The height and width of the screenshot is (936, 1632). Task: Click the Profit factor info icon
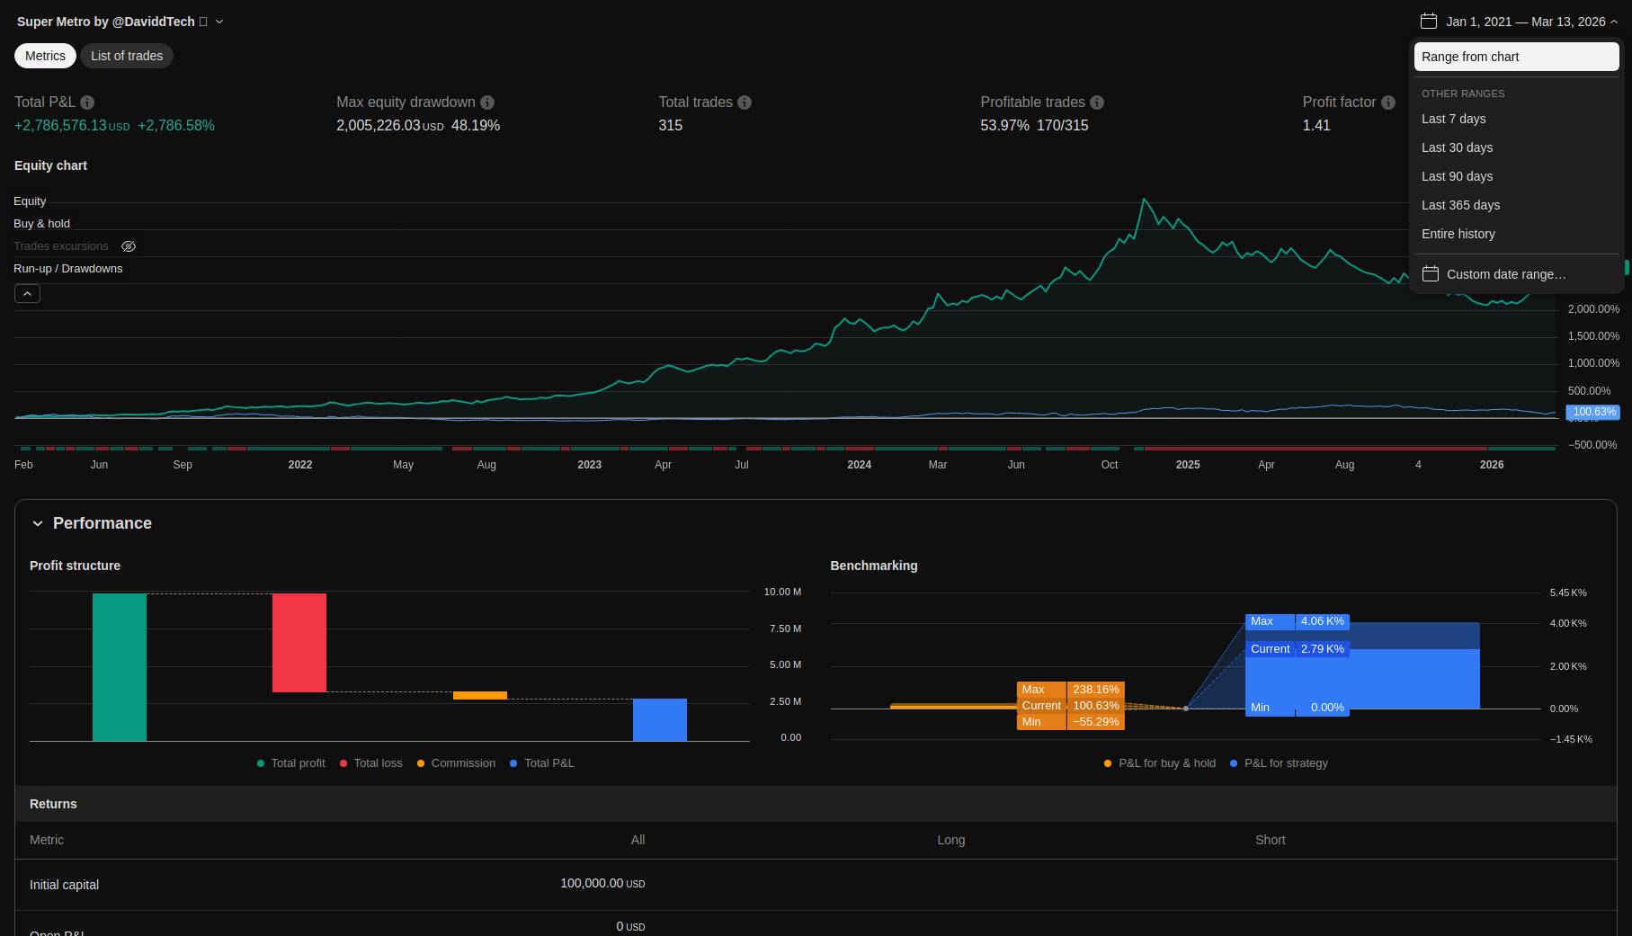tap(1388, 103)
